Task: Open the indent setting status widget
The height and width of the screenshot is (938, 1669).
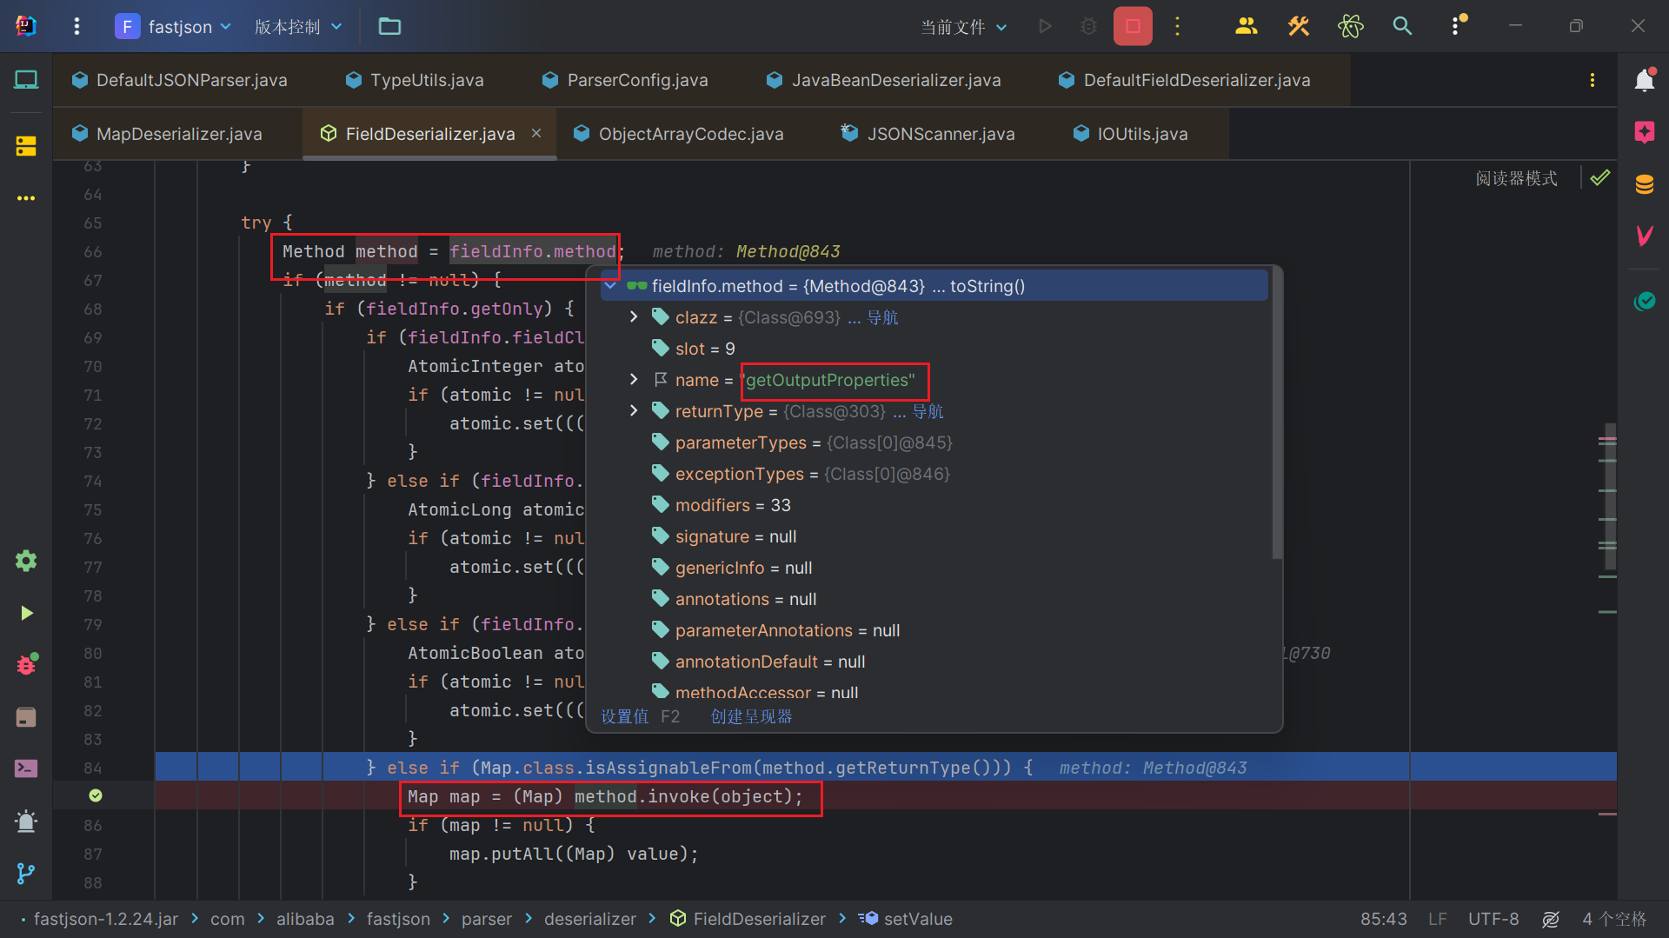Action: (1614, 919)
